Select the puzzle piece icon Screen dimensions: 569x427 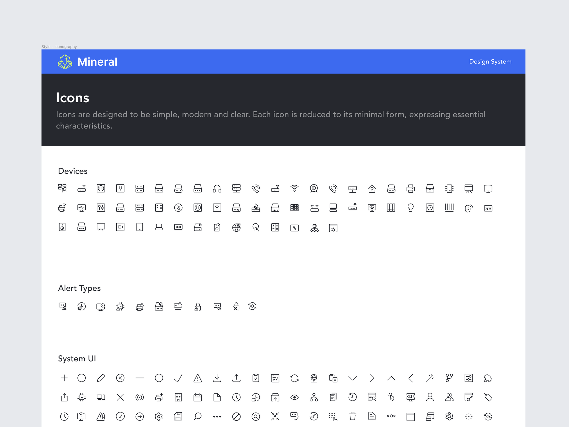tap(488, 378)
